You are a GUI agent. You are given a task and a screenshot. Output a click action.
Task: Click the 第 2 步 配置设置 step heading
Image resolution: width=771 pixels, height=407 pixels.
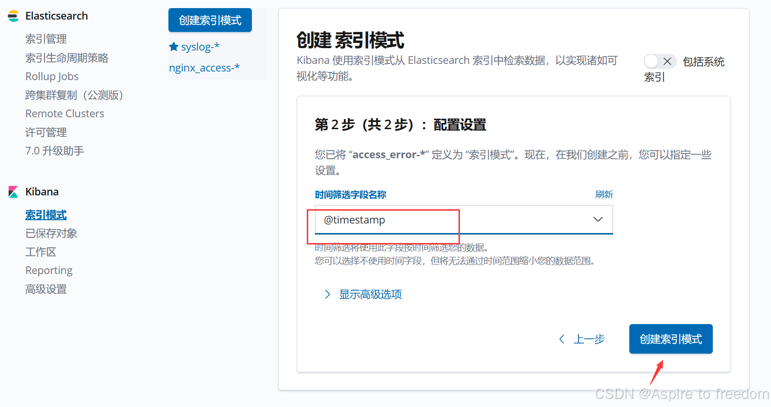tap(400, 125)
